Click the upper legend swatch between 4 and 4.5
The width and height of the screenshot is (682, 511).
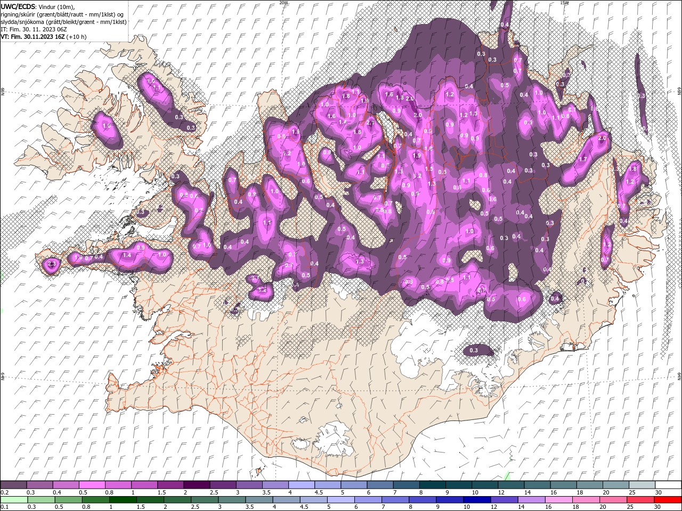(x=301, y=485)
